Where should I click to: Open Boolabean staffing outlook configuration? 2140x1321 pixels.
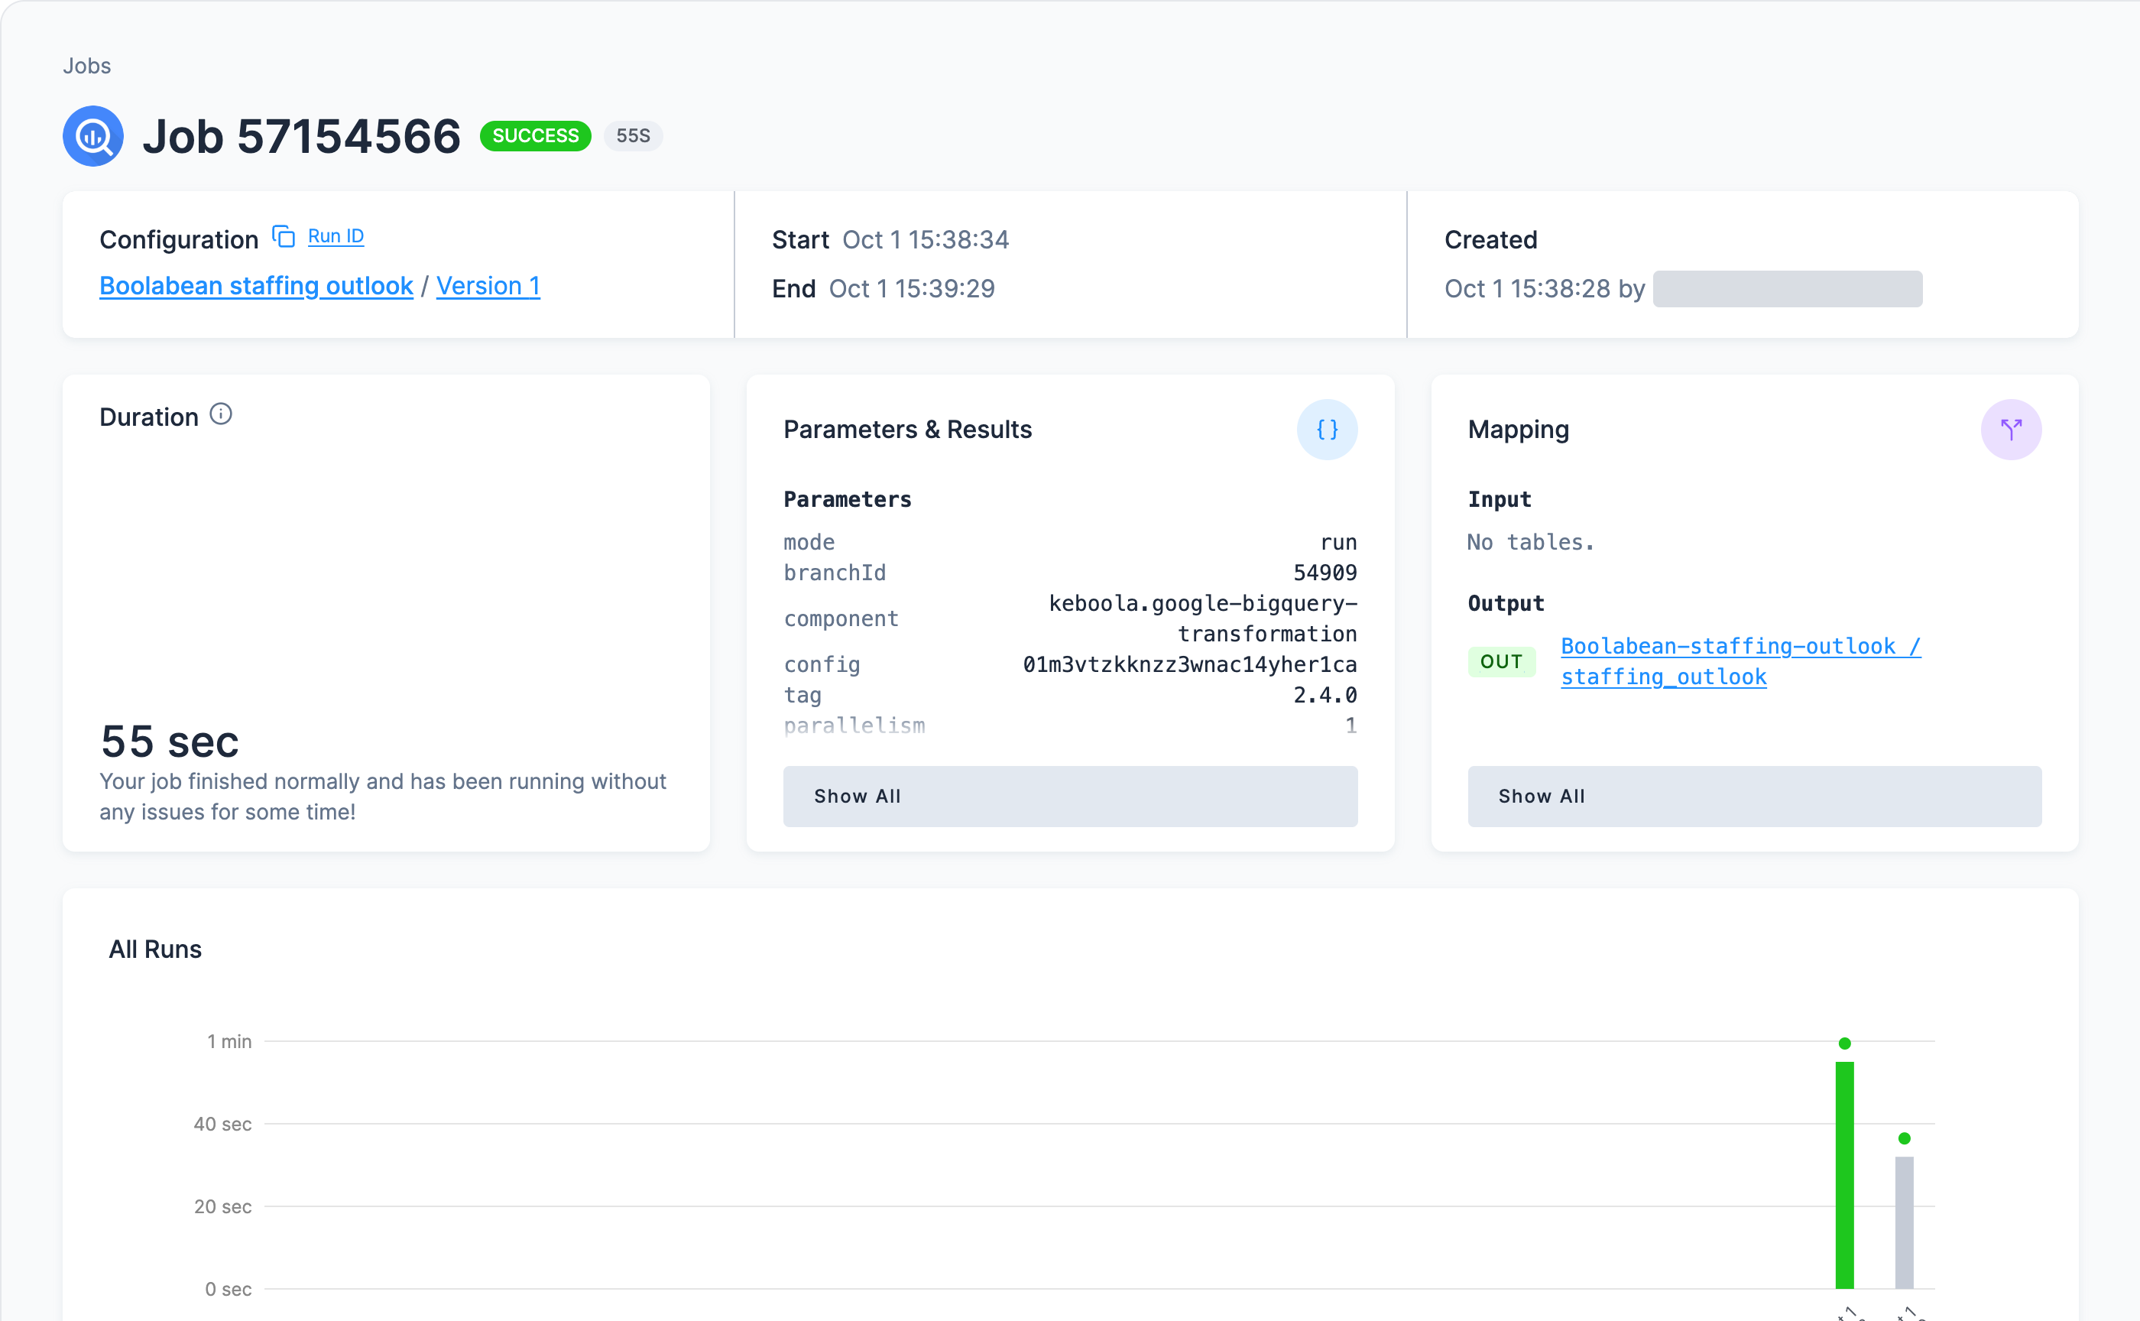coord(256,286)
